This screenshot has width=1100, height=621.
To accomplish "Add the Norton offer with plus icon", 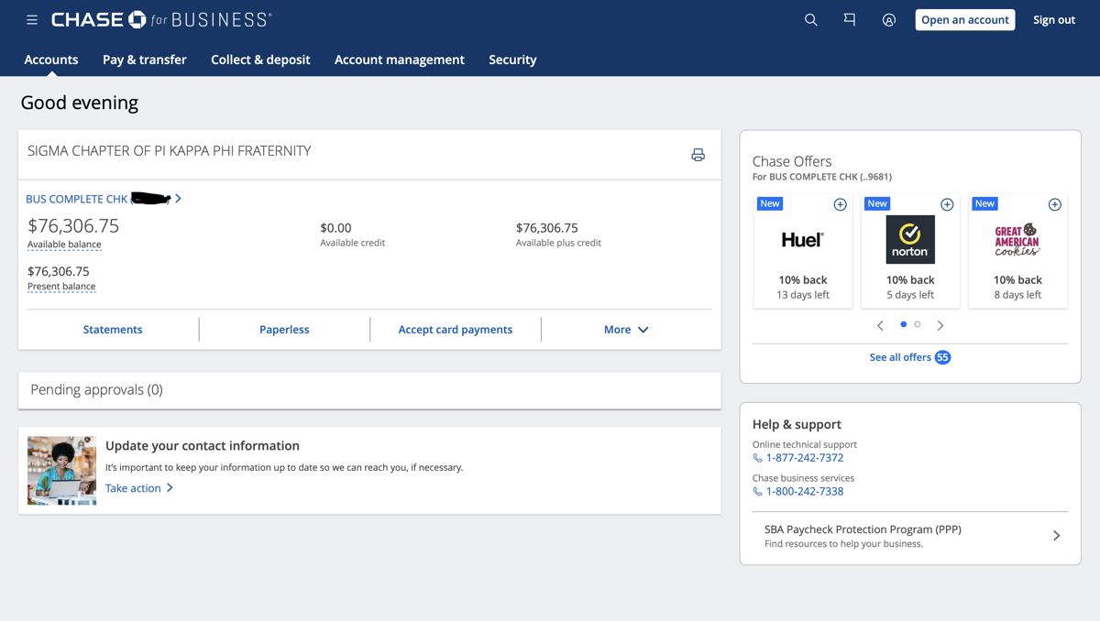I will pos(947,204).
